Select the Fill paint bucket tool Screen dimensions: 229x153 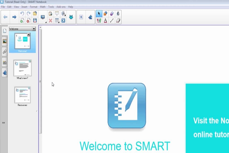click(x=118, y=14)
